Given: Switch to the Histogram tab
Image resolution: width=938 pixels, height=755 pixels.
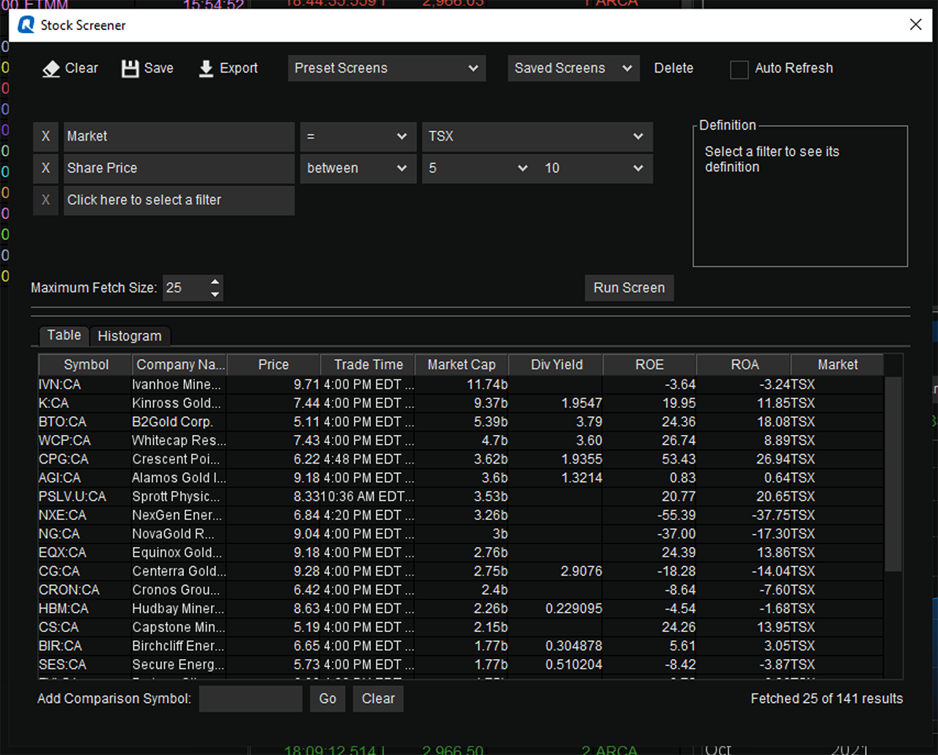Looking at the screenshot, I should (130, 336).
